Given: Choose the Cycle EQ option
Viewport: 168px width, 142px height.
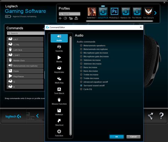Looking at the screenshot, I should click(81, 89).
